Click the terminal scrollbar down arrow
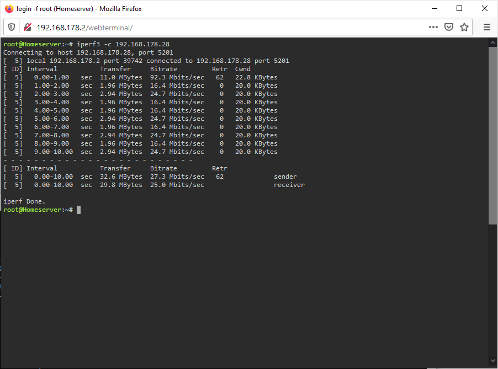The width and height of the screenshot is (498, 369). [492, 360]
